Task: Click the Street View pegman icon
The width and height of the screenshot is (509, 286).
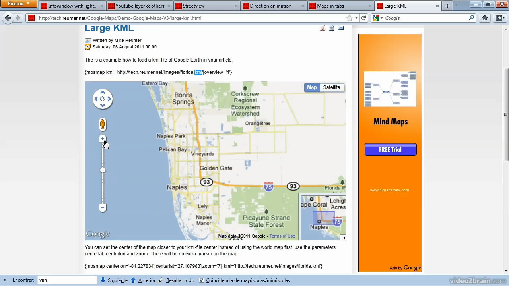Action: point(103,124)
